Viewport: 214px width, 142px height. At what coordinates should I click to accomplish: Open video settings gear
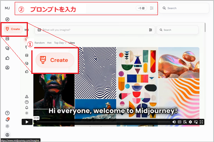pyautogui.click(x=190, y=122)
